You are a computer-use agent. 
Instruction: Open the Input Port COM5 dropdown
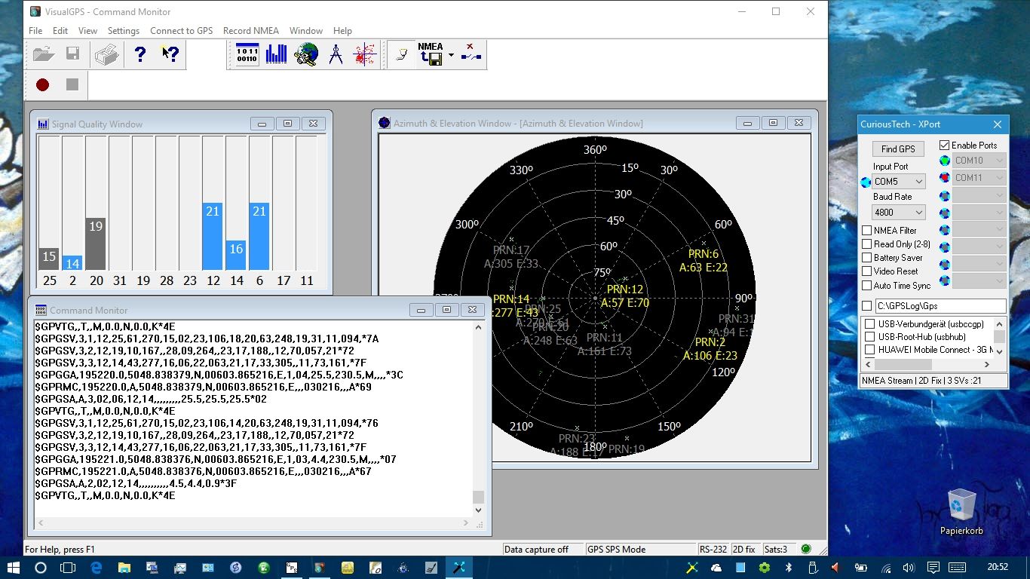pos(898,182)
